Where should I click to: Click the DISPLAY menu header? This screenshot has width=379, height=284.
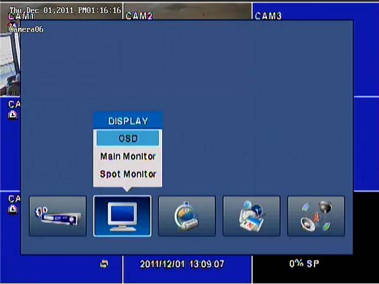(128, 121)
